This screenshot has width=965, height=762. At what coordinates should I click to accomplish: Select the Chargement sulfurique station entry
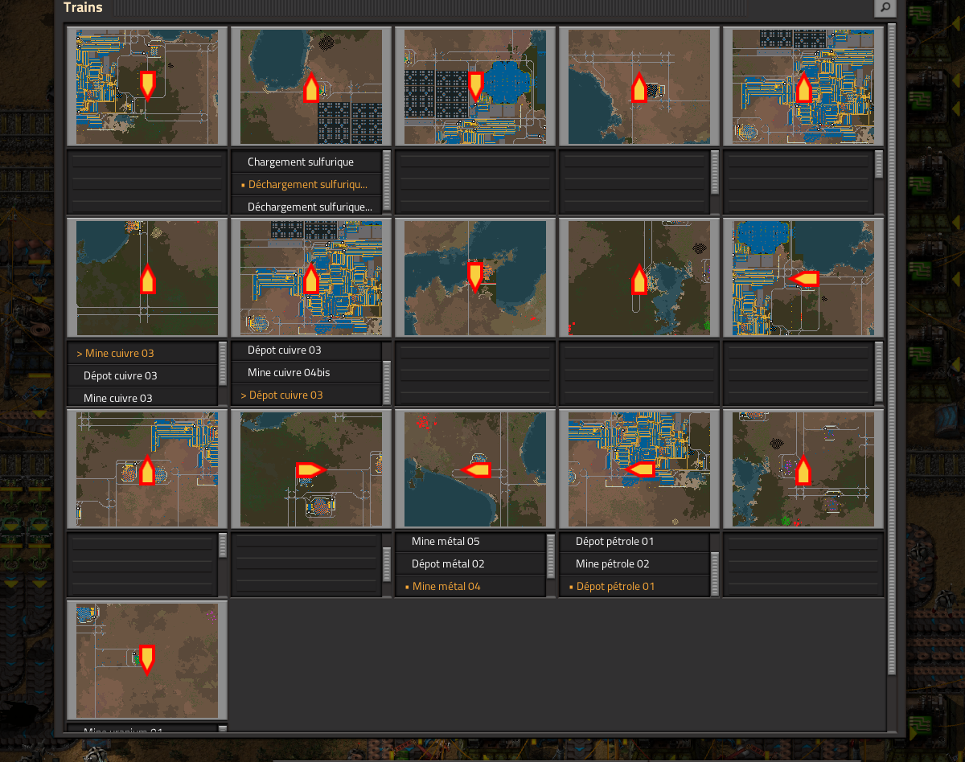pos(306,162)
